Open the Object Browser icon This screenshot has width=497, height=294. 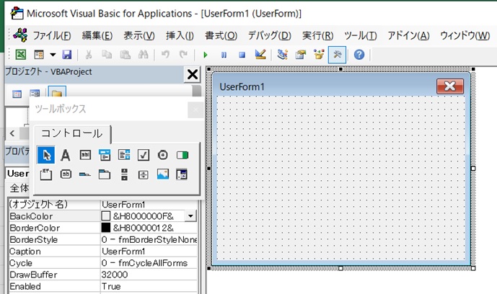319,55
